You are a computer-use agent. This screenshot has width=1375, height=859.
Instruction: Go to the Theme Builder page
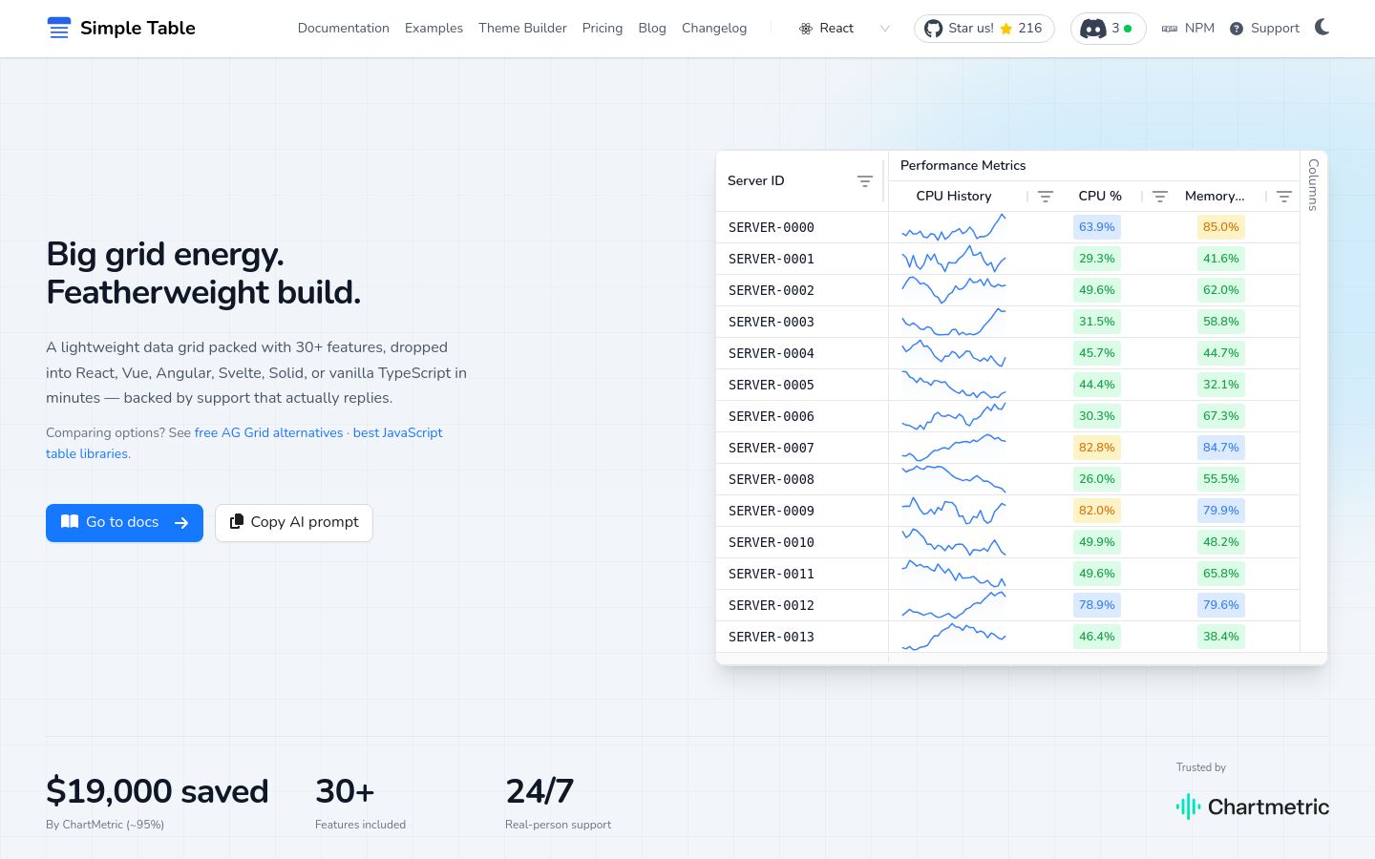(x=522, y=29)
